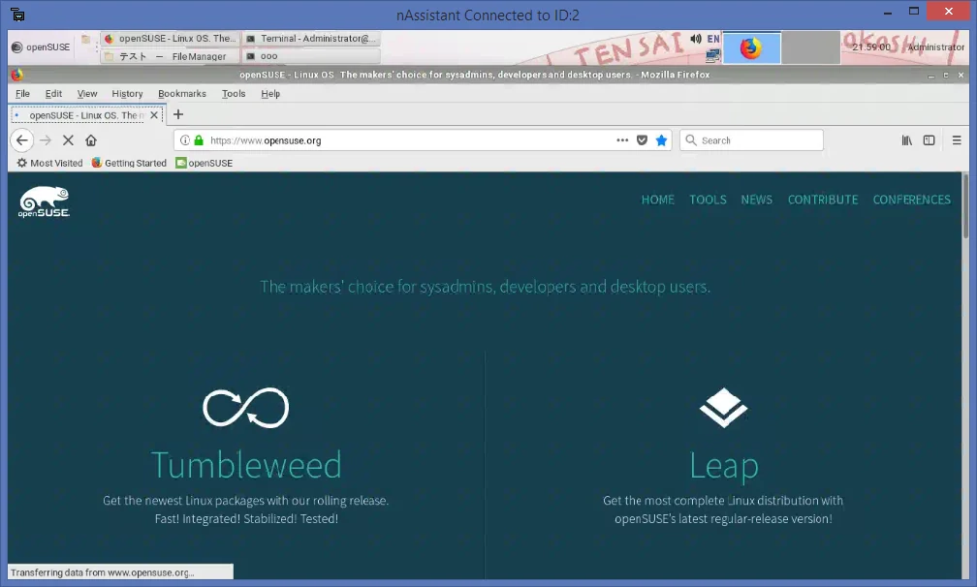The width and height of the screenshot is (977, 587).
Task: Open the Most Visited bookmarks folder
Action: (x=49, y=163)
